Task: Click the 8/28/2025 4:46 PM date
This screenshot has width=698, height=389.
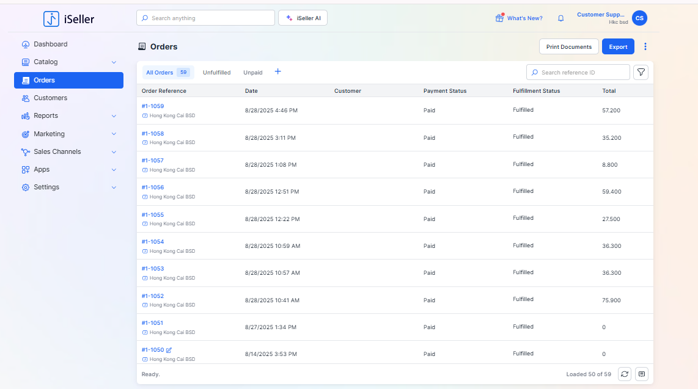Action: click(x=271, y=111)
